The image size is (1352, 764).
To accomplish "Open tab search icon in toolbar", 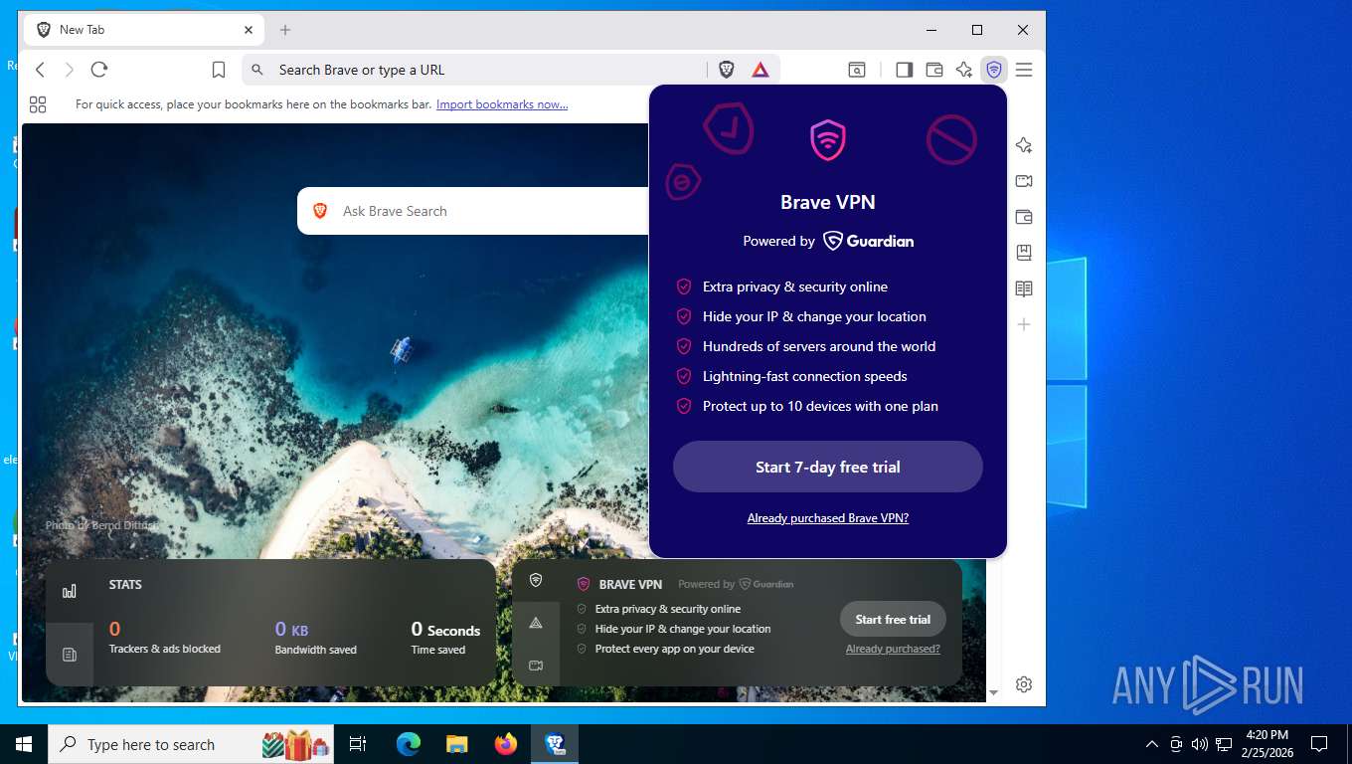I will coord(857,70).
